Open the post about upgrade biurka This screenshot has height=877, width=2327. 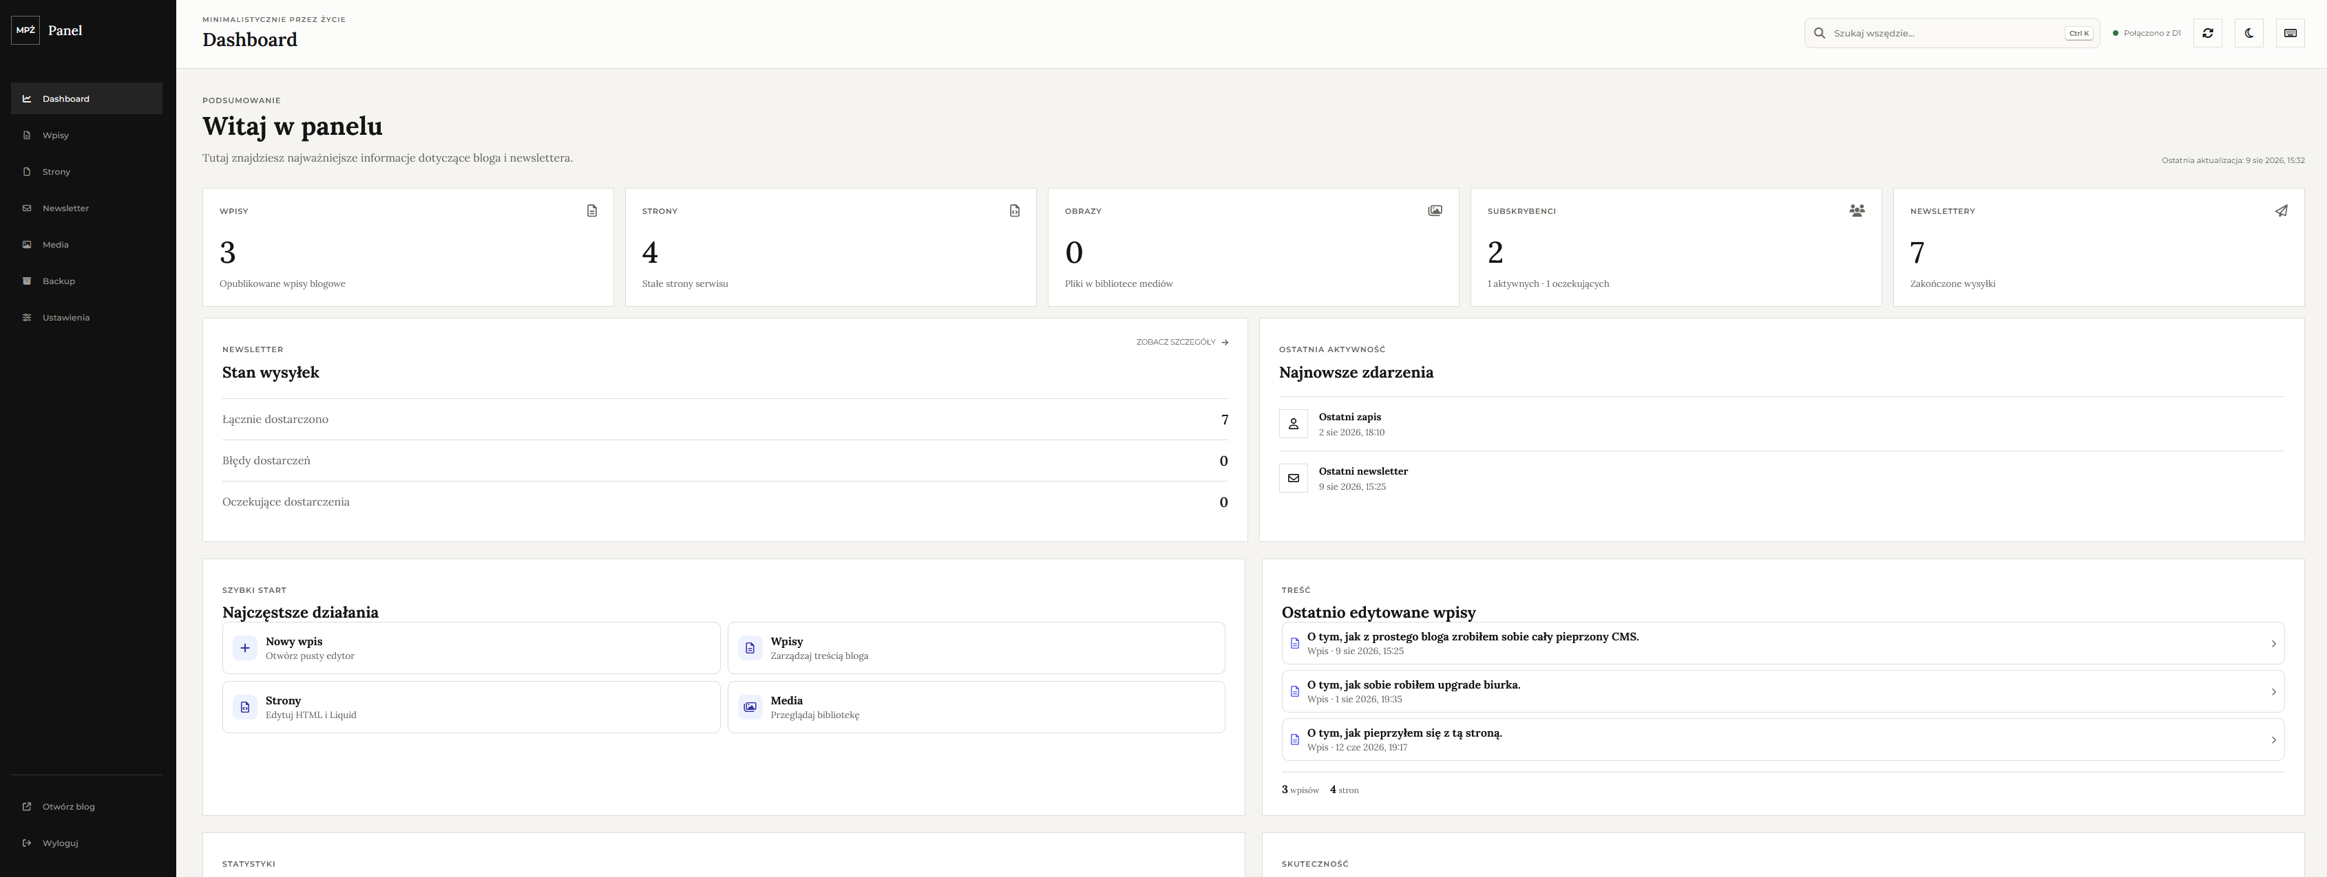pyautogui.click(x=1783, y=692)
